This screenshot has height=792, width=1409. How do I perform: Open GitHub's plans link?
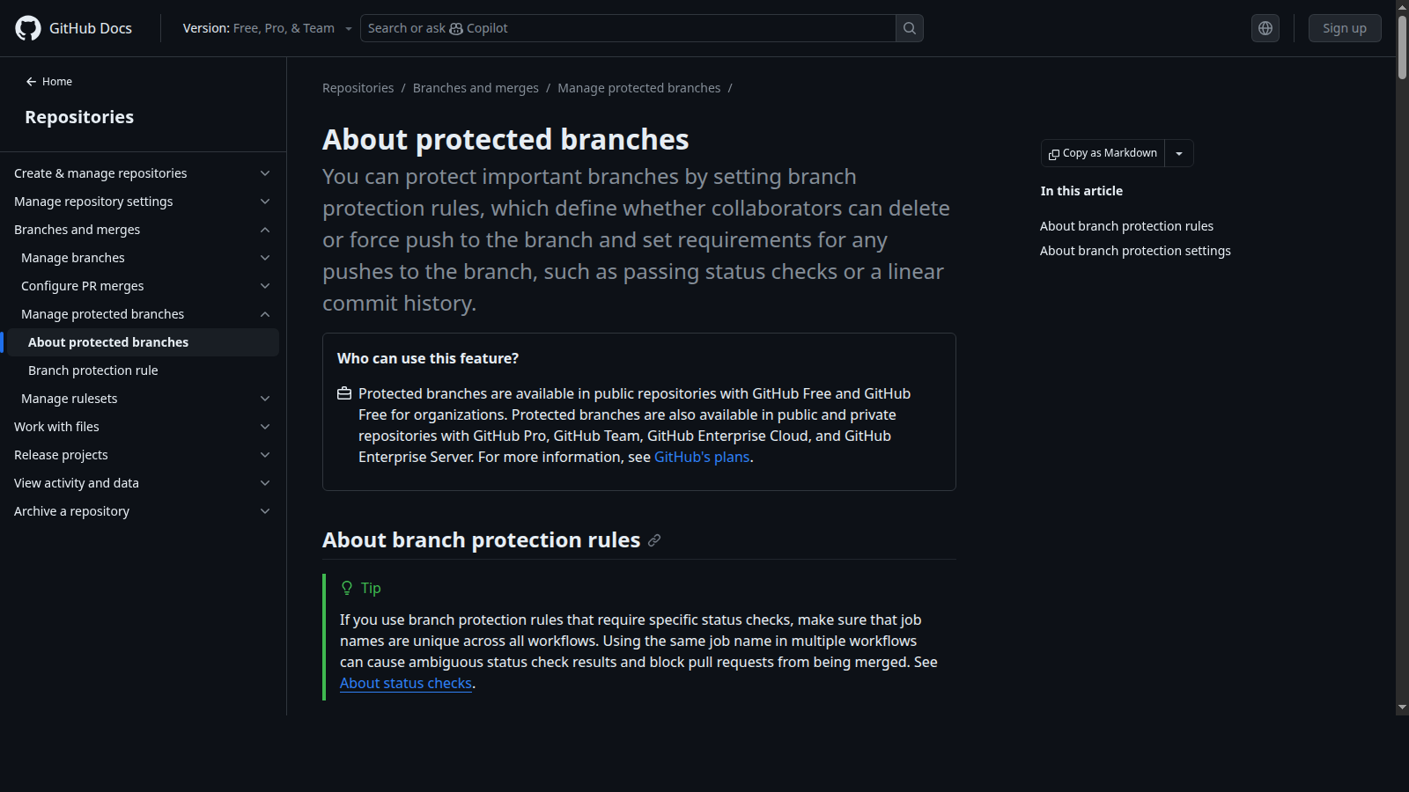pyautogui.click(x=702, y=457)
